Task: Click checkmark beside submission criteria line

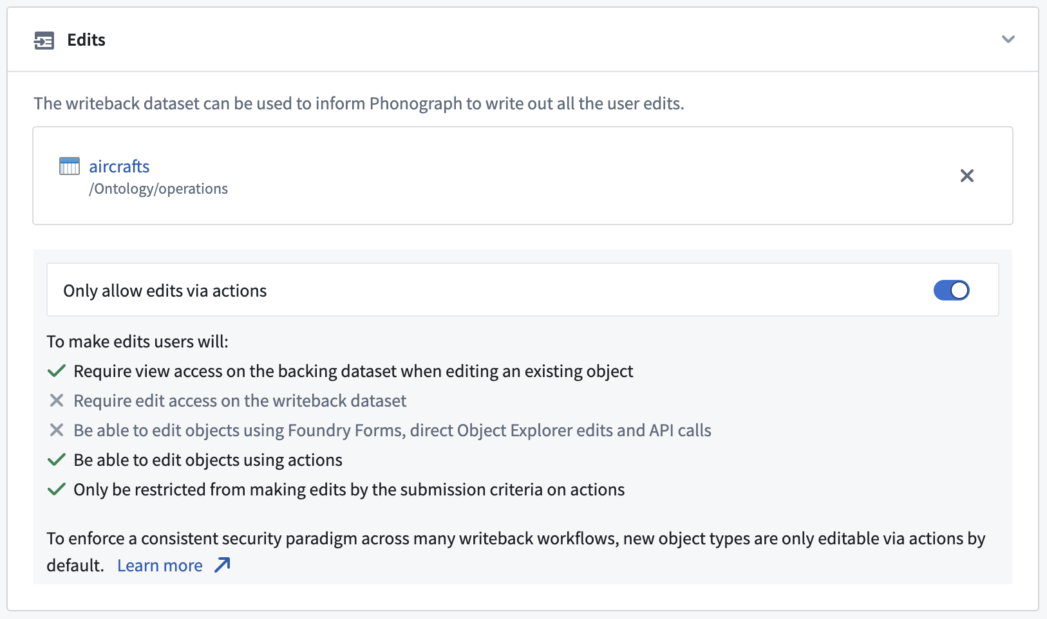Action: (x=57, y=490)
